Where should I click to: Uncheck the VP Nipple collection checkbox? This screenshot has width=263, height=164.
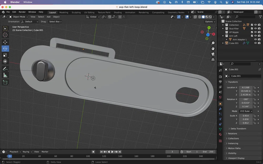point(252,32)
